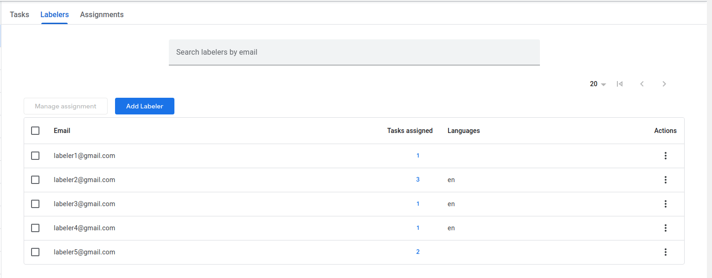
Task: Go to next page arrow
Action: [x=664, y=84]
